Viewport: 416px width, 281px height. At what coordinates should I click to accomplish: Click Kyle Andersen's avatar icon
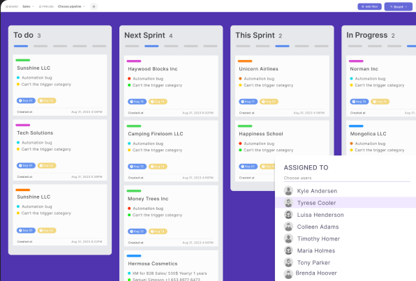point(288,190)
